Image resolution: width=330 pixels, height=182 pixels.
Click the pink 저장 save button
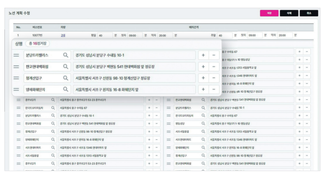tap(269, 13)
